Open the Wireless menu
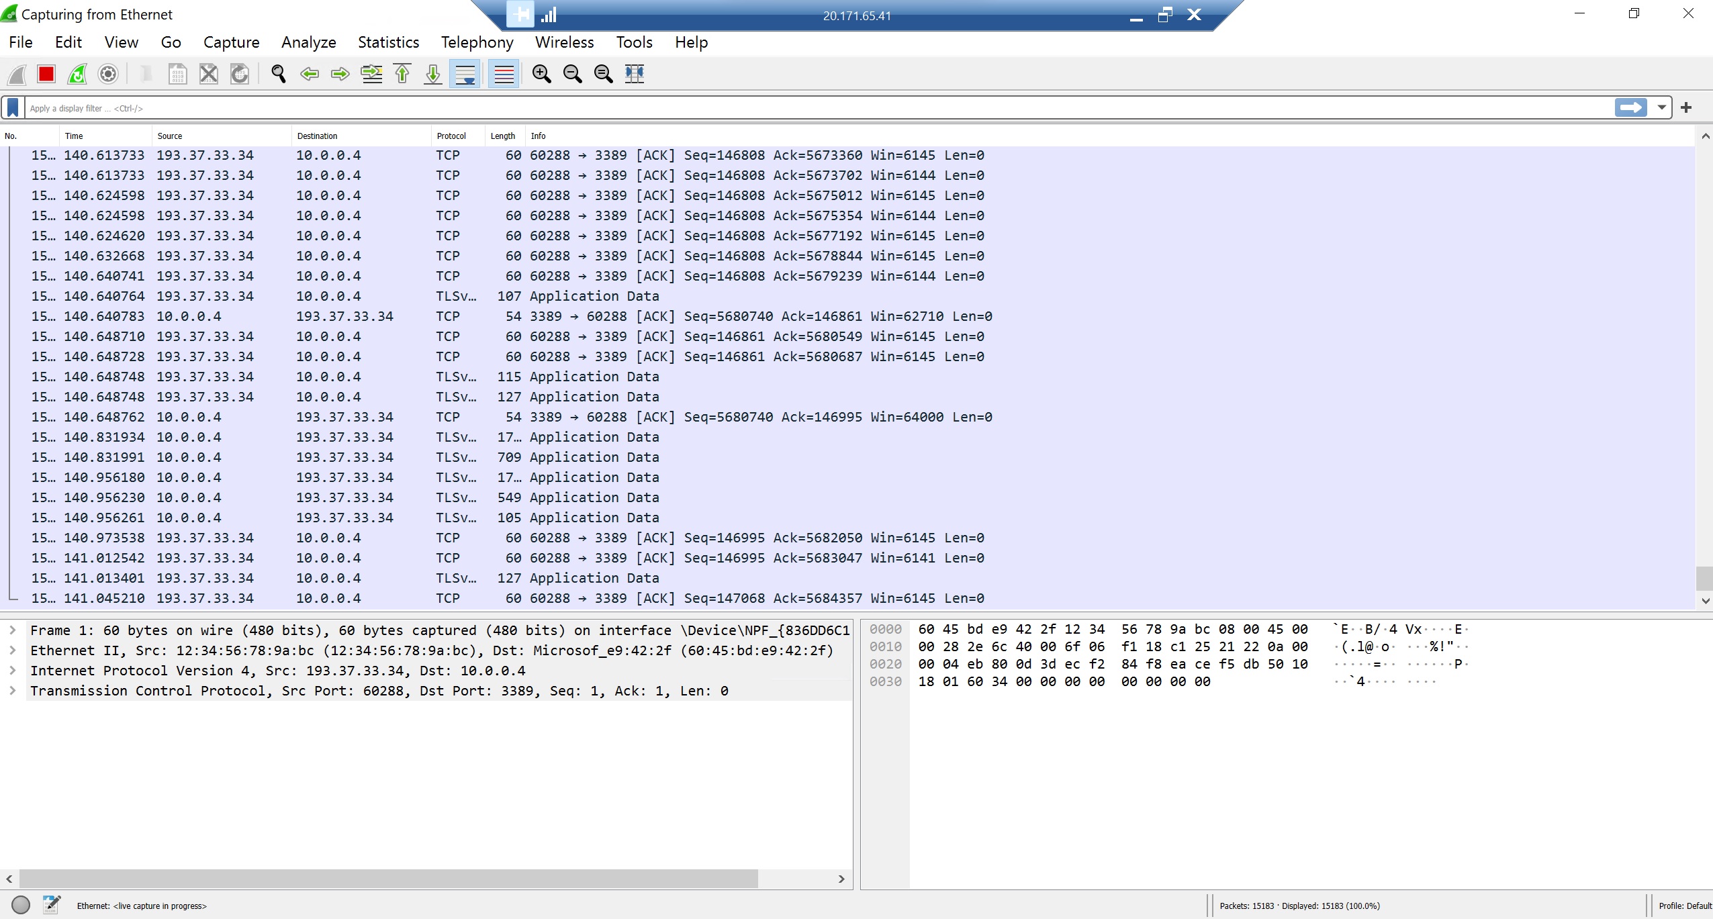Viewport: 1713px width, 919px height. (x=565, y=42)
